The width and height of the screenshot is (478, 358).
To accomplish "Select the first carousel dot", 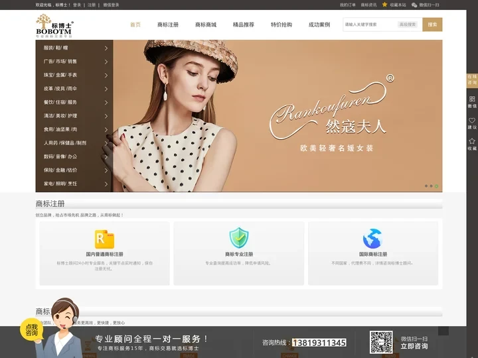I will pos(426,186).
